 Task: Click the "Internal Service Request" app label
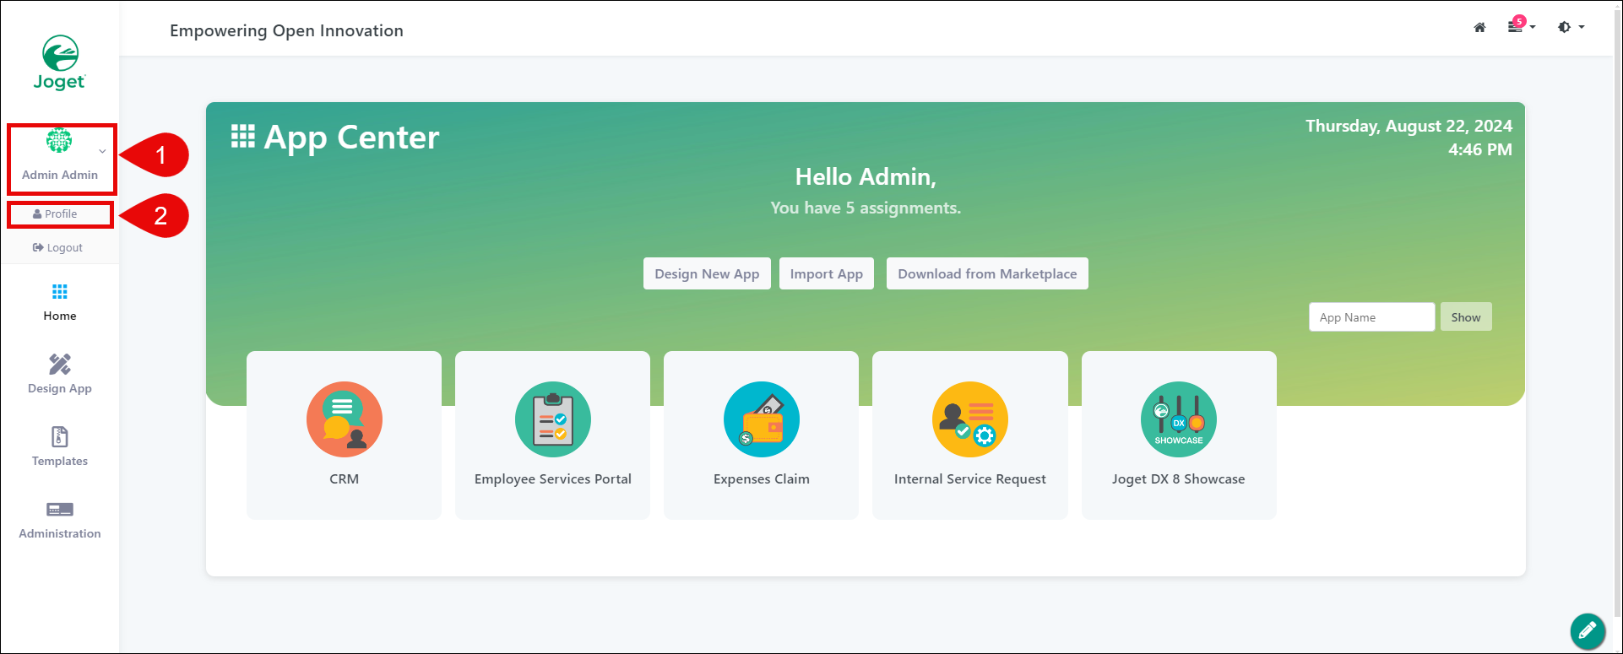click(x=970, y=478)
